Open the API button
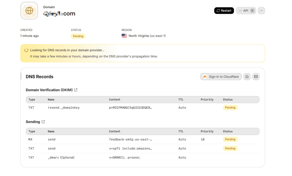 [246, 11]
